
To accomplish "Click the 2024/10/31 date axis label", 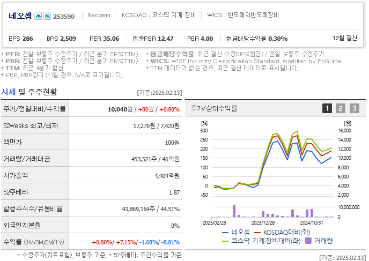I will (312, 222).
